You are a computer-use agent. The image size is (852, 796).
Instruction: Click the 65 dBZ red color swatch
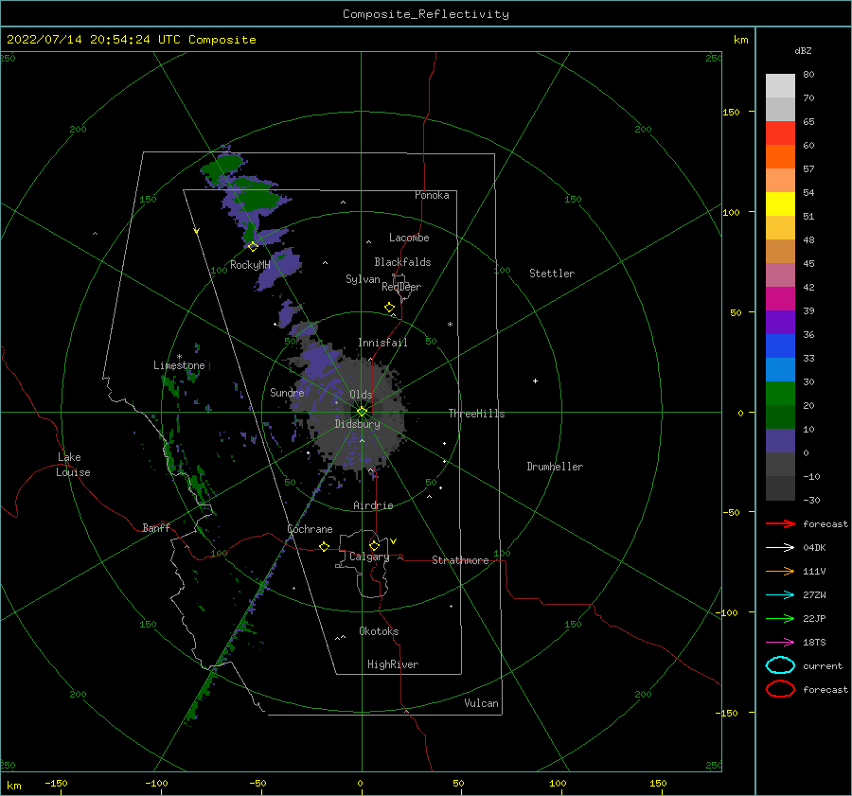[x=780, y=133]
